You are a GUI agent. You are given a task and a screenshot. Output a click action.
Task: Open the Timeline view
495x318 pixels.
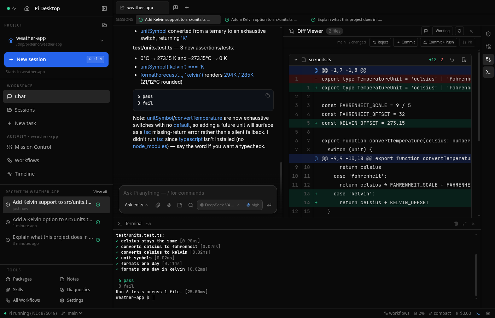tap(56, 174)
